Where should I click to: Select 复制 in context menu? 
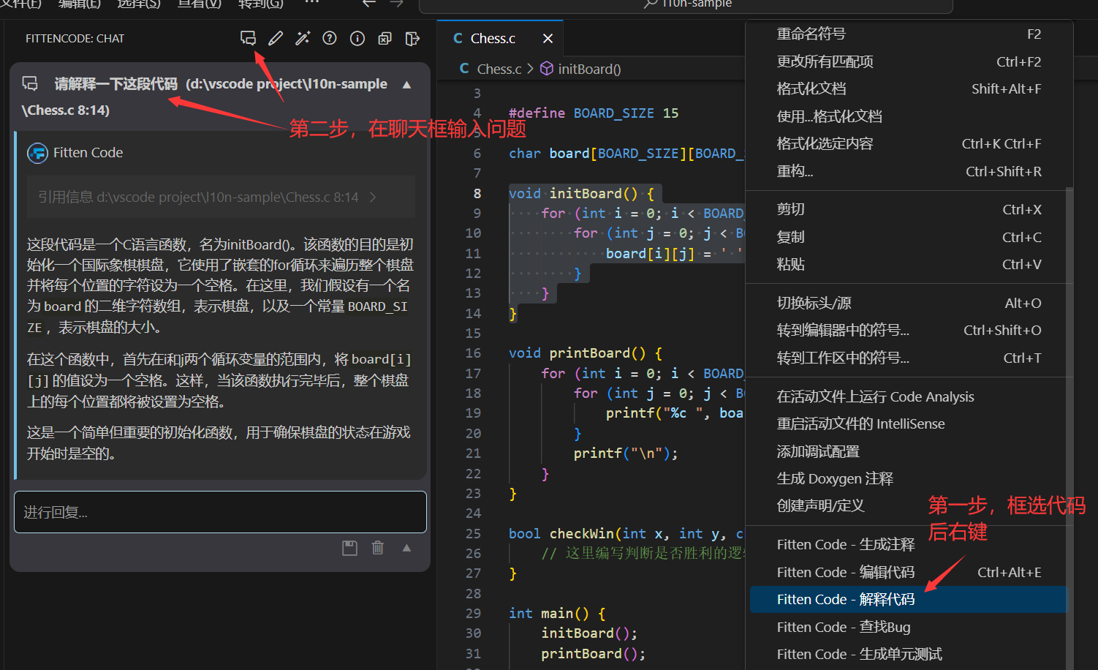pyautogui.click(x=909, y=237)
